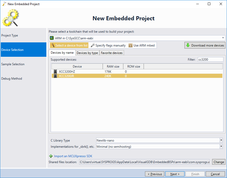Screen dimensions: 227x178
Task: Follow the Import an MCUXpresso SDK link
Action: tap(73, 156)
